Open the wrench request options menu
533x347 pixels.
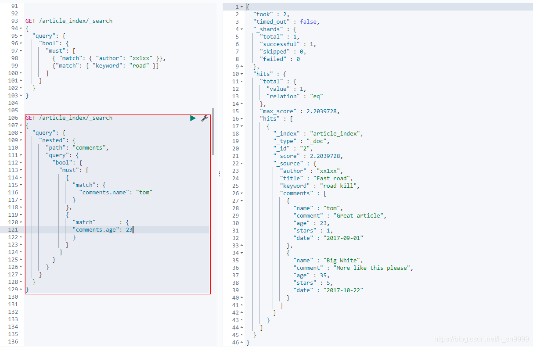(x=205, y=118)
